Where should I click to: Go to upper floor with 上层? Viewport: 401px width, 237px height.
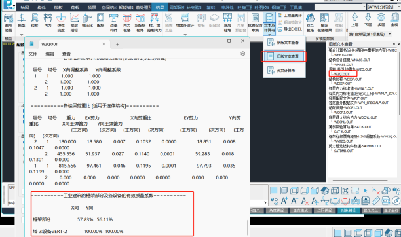(x=354, y=20)
